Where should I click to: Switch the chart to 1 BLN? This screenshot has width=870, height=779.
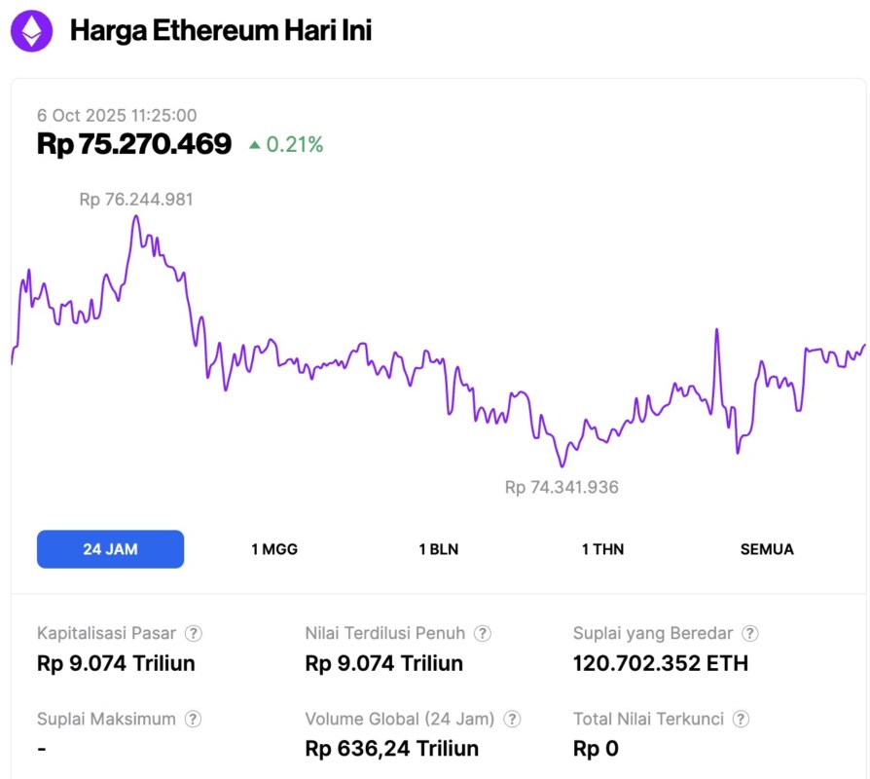point(438,549)
